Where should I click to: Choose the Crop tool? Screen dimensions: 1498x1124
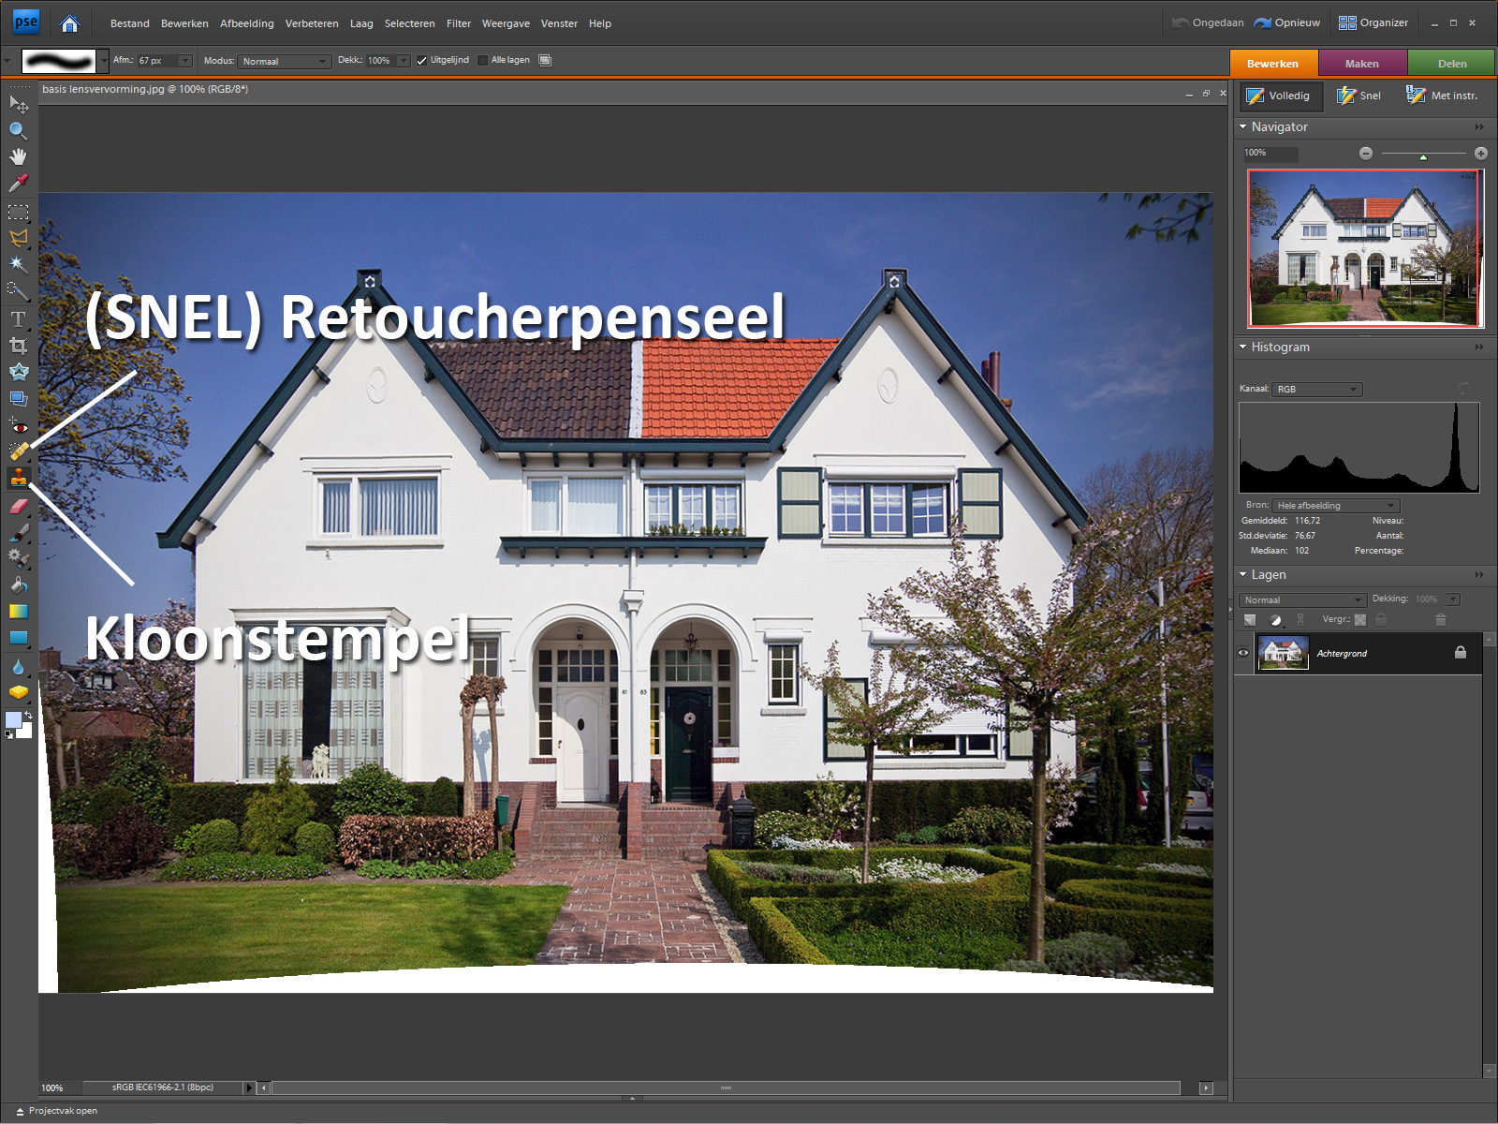tap(18, 346)
